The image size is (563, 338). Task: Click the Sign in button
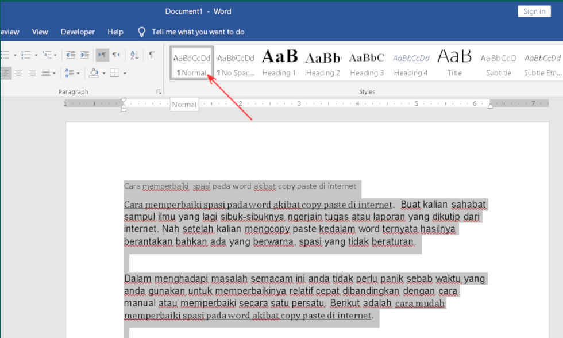pyautogui.click(x=534, y=11)
